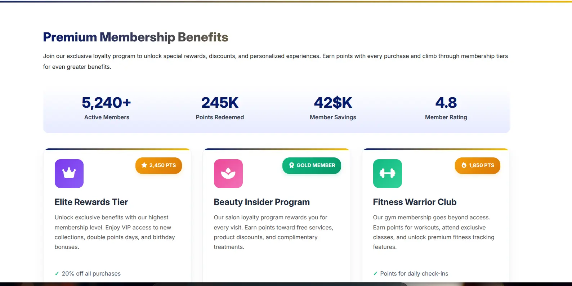Click the flame icon inside the 1,850 PTS badge
This screenshot has width=572, height=286.
tap(463, 166)
